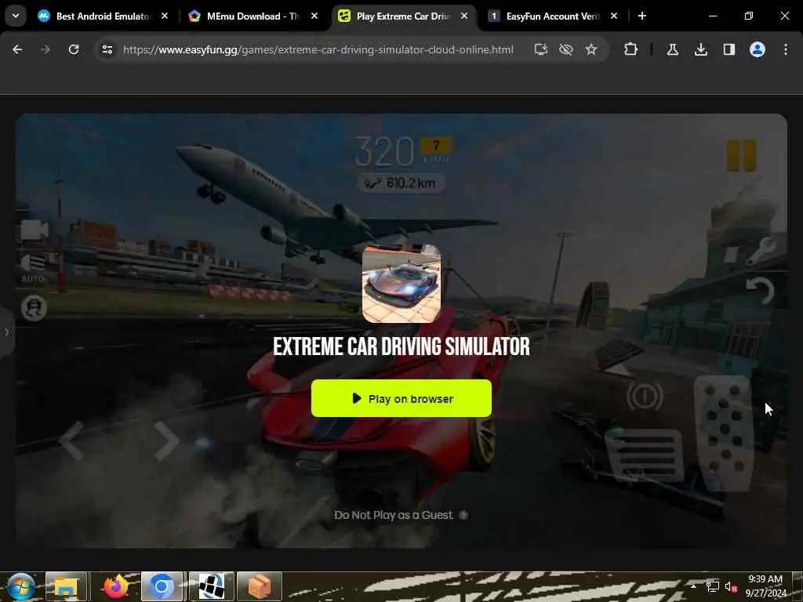Click the Do Not Play as a Guest text

click(394, 515)
